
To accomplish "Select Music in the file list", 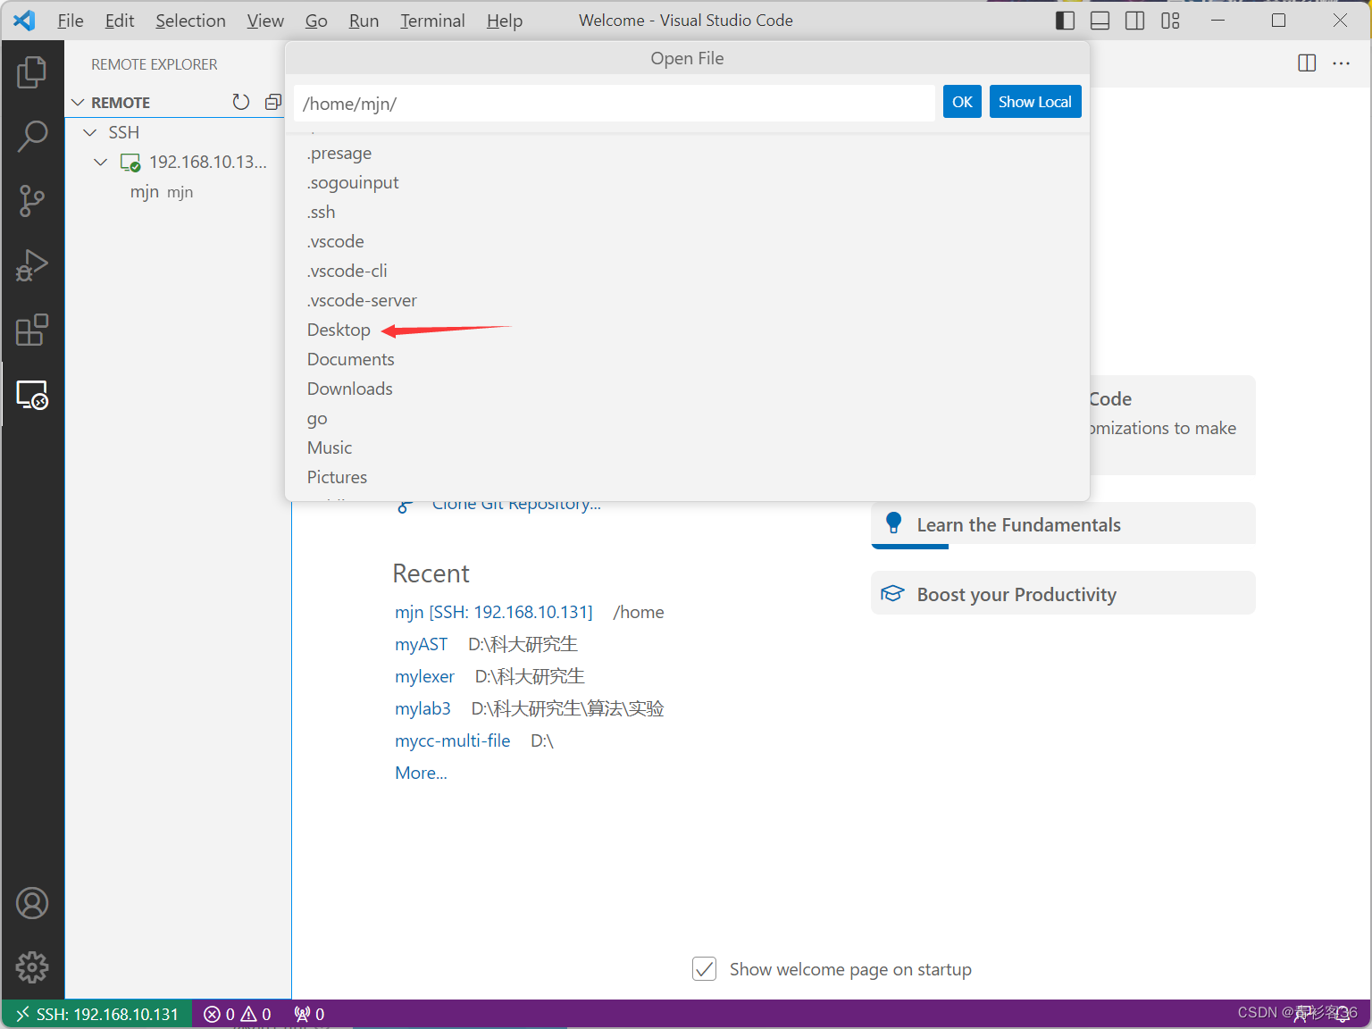I will (687, 448).
